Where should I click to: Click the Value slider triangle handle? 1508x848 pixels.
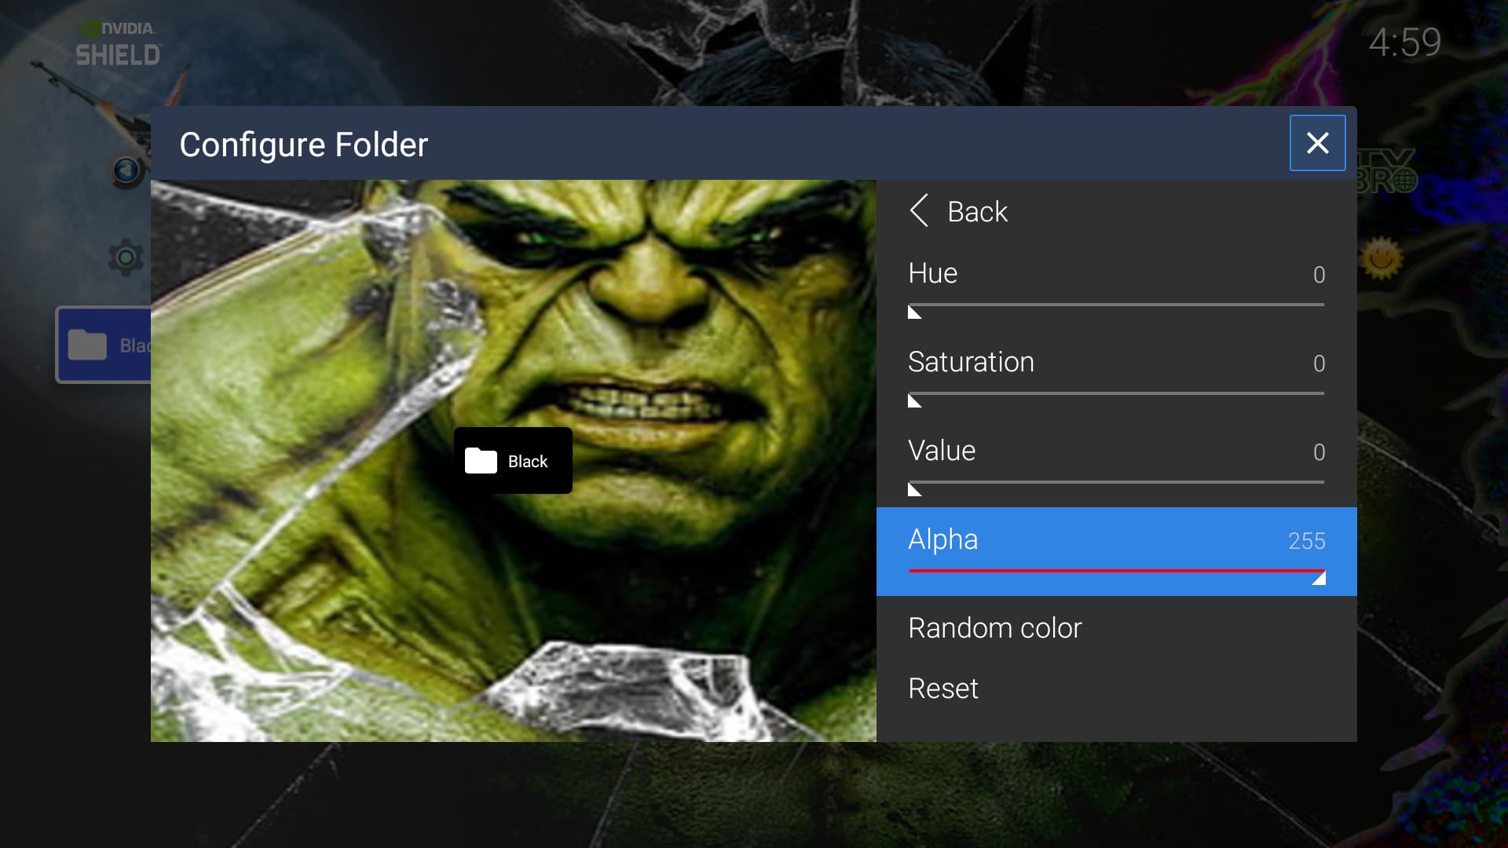coord(913,490)
